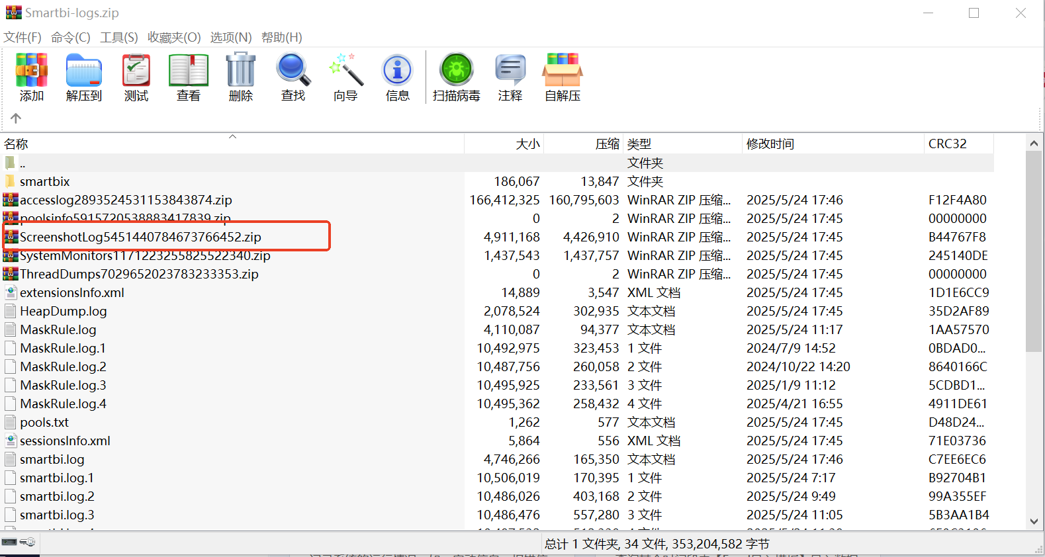
Task: Click the Test (测试) archive icon
Action: click(x=136, y=70)
